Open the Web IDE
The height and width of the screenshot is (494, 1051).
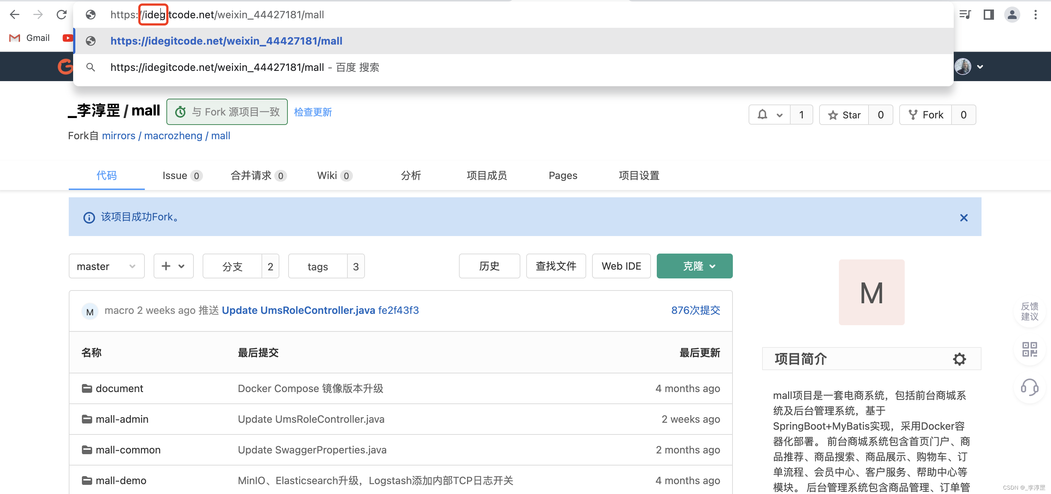click(621, 266)
